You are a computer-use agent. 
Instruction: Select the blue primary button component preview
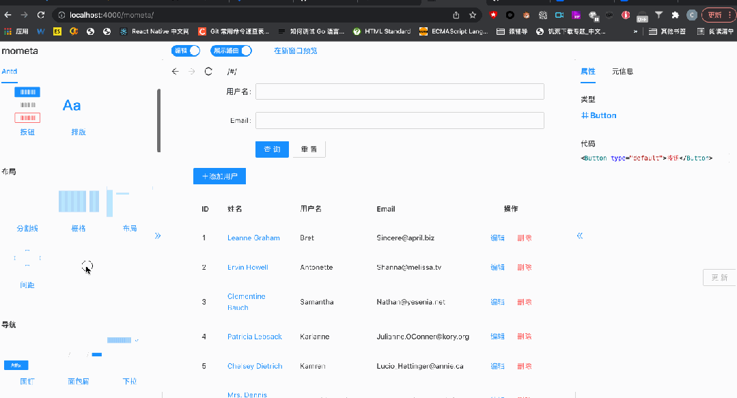(27, 91)
